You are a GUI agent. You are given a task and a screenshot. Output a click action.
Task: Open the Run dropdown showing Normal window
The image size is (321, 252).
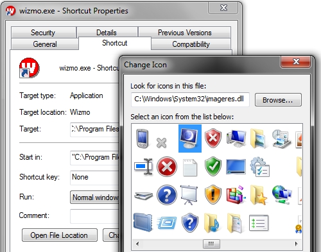pyautogui.click(x=94, y=197)
